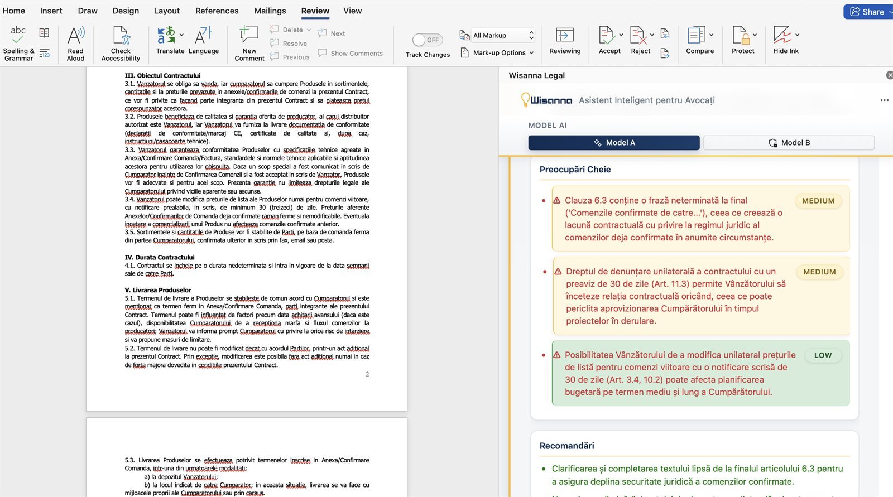Image resolution: width=893 pixels, height=497 pixels.
Task: Click the 'IV. Durata Contractului' heading
Action: point(160,257)
